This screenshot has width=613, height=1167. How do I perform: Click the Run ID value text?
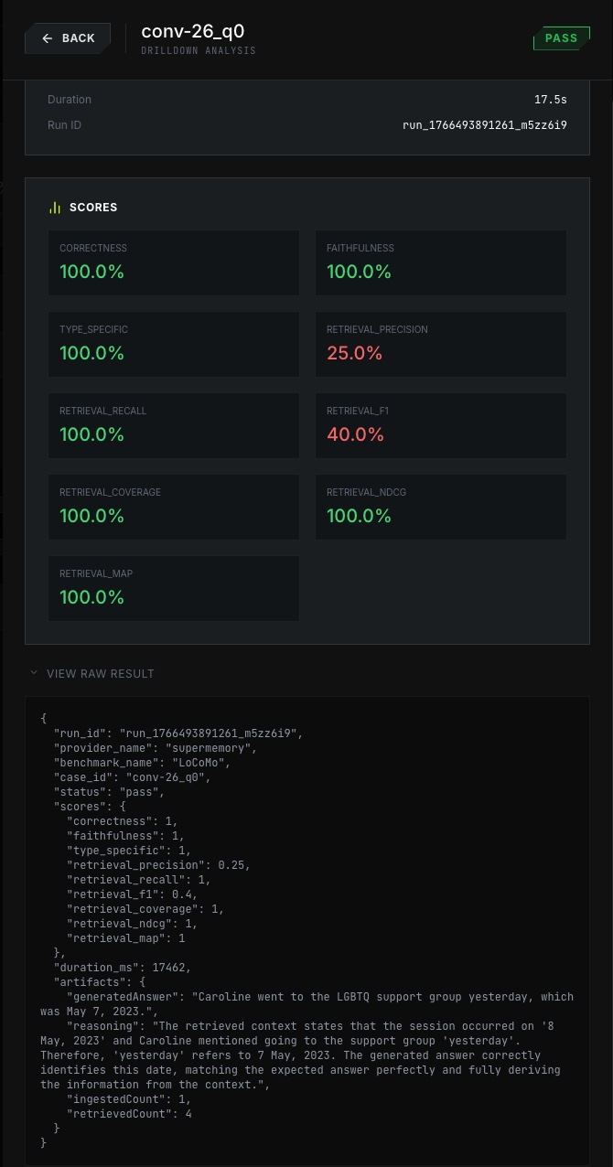(484, 125)
